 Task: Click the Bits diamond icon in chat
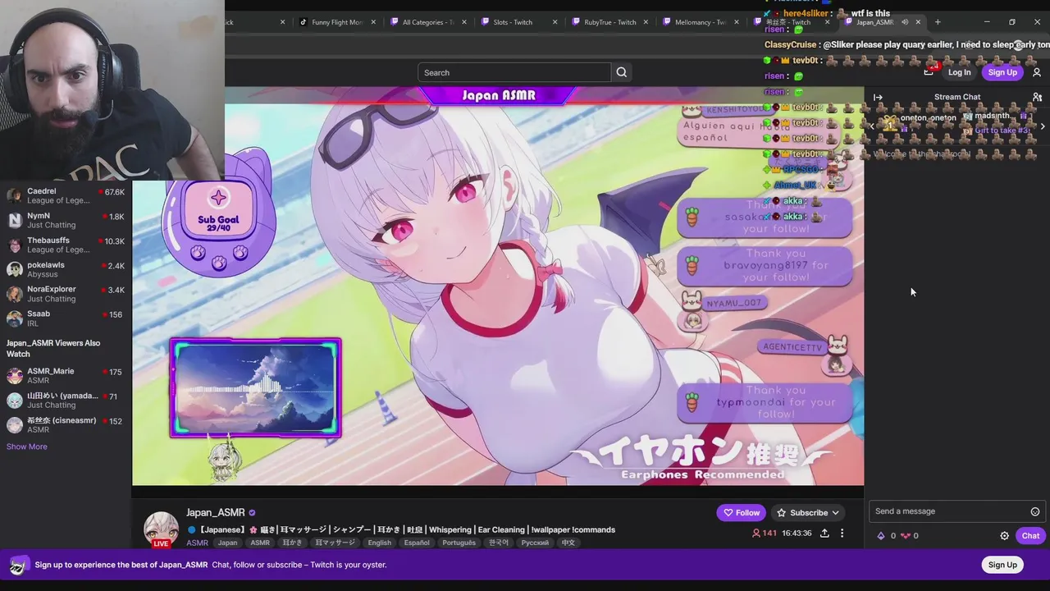pos(882,536)
